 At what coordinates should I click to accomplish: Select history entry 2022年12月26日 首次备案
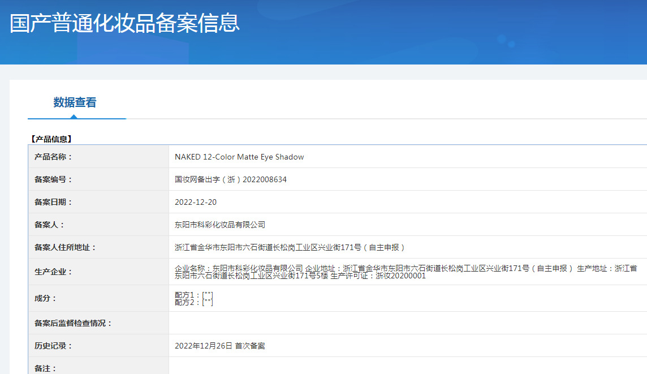220,346
